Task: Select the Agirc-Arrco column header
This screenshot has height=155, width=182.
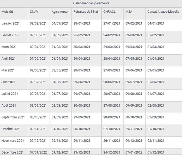Action: [x=59, y=12]
